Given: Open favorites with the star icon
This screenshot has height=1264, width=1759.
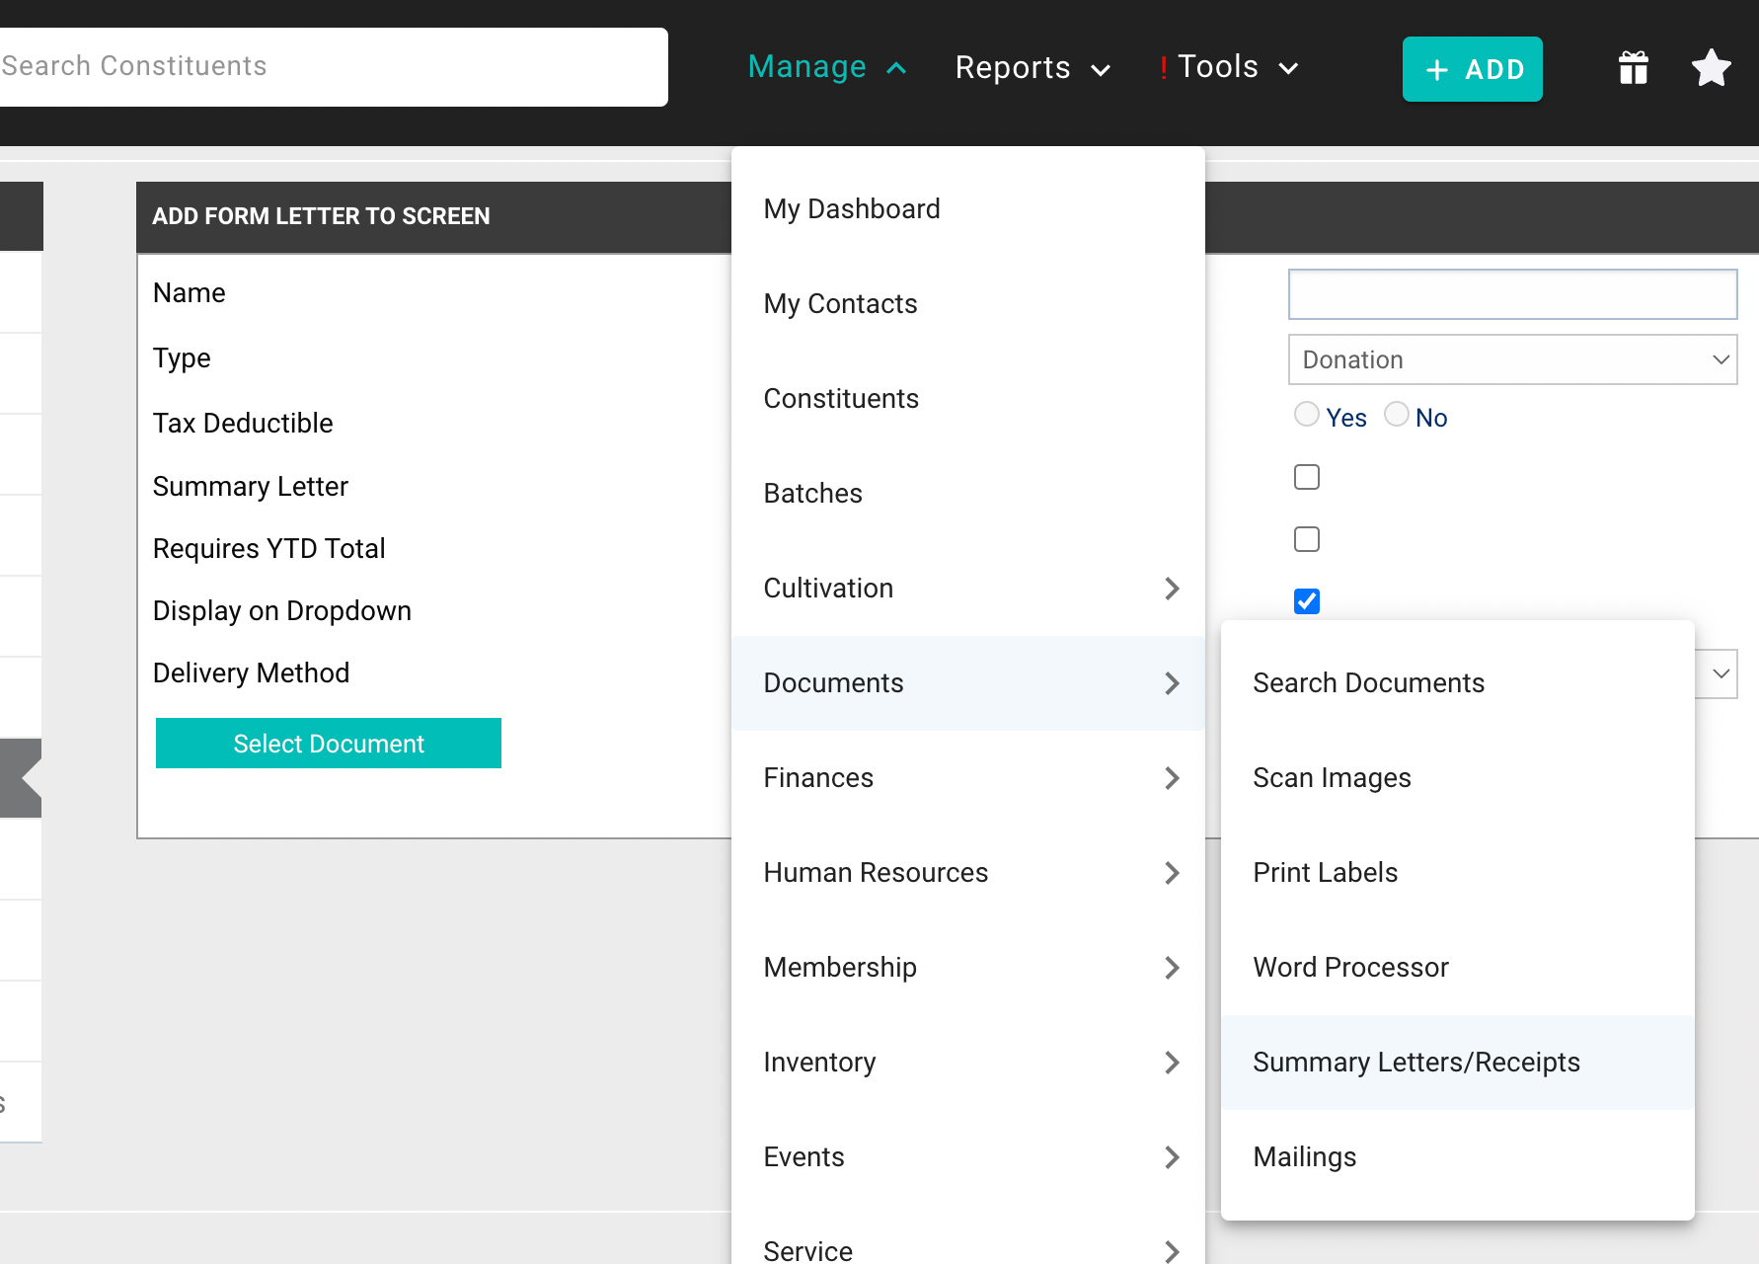Looking at the screenshot, I should click(x=1711, y=68).
